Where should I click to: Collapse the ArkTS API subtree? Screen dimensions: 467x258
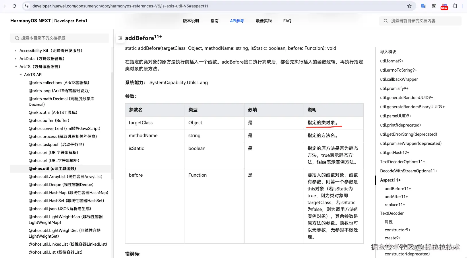point(20,75)
